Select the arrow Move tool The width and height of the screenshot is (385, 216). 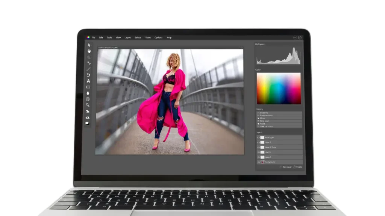(x=89, y=45)
